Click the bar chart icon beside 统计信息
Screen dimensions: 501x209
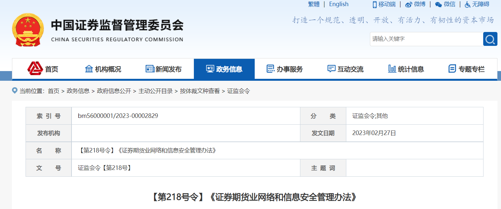tap(392, 69)
